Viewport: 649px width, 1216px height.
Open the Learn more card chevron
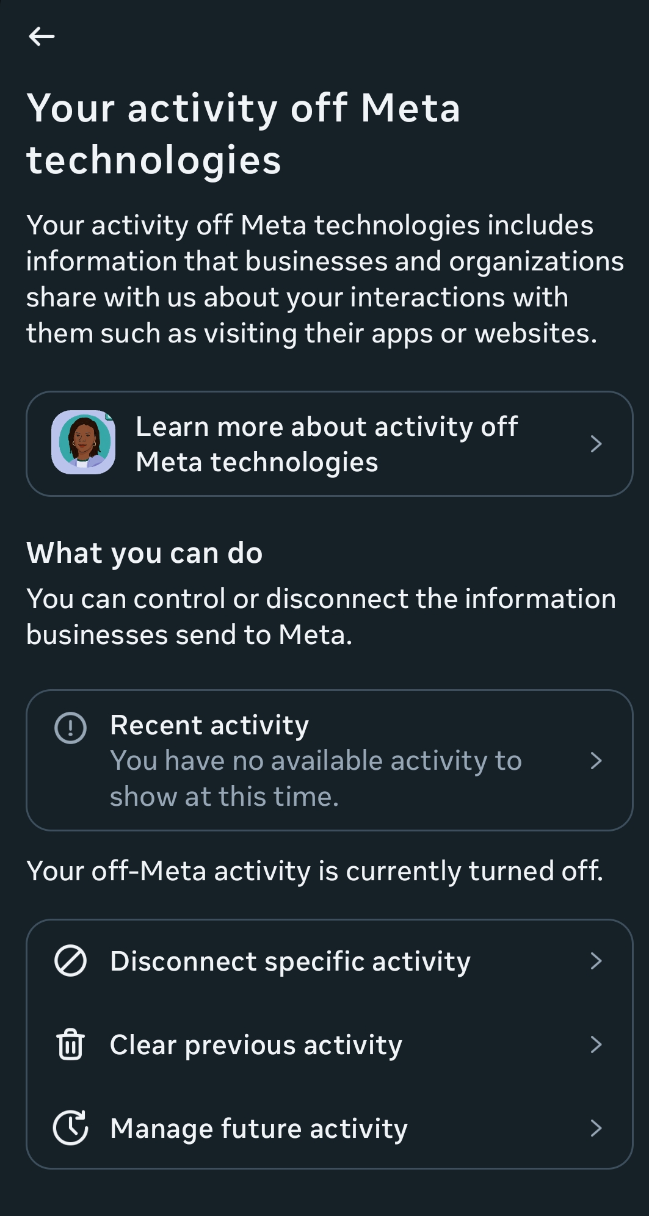(x=596, y=444)
